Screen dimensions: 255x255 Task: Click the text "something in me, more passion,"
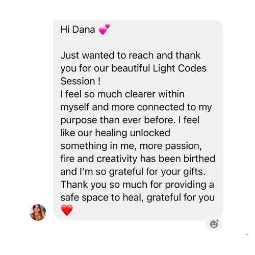131,146
